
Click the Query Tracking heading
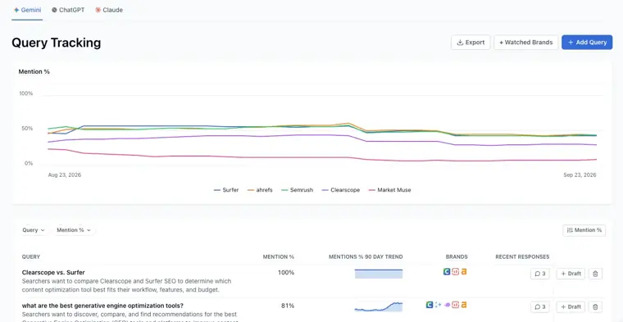click(x=56, y=43)
